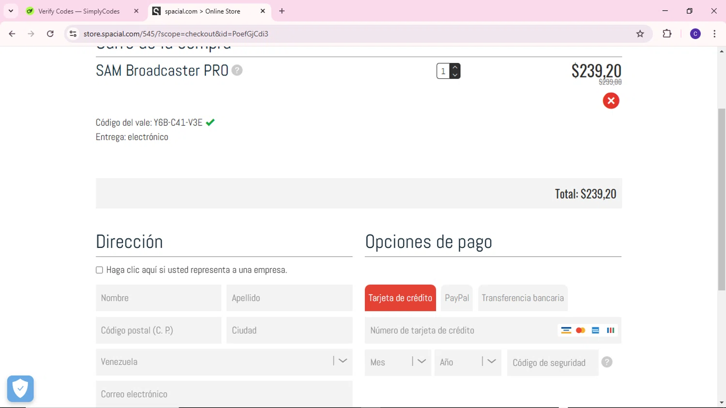The height and width of the screenshot is (408, 726).
Task: Switch to the Verify Codes — SimplyCodes tab
Action: tap(79, 11)
